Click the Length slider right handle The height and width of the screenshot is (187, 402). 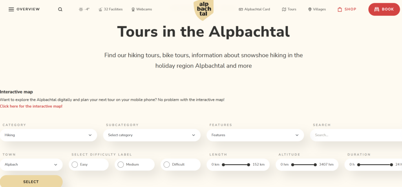249,165
